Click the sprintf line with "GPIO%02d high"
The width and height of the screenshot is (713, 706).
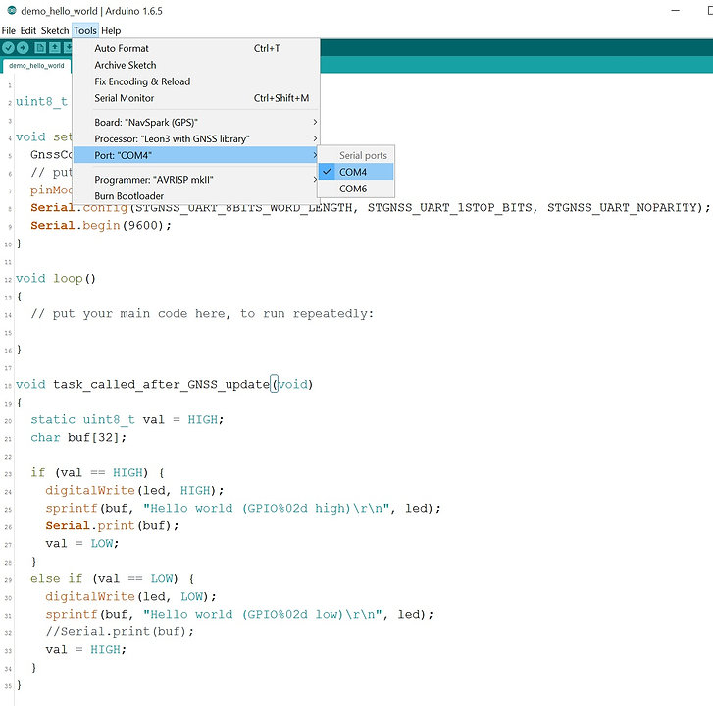[243, 508]
